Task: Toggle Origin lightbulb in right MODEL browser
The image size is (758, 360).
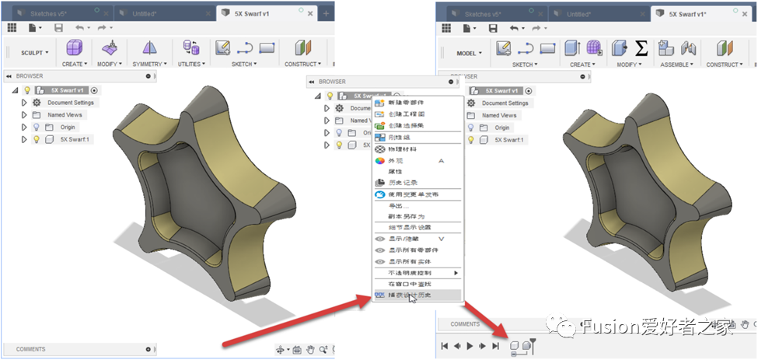Action: [x=471, y=128]
